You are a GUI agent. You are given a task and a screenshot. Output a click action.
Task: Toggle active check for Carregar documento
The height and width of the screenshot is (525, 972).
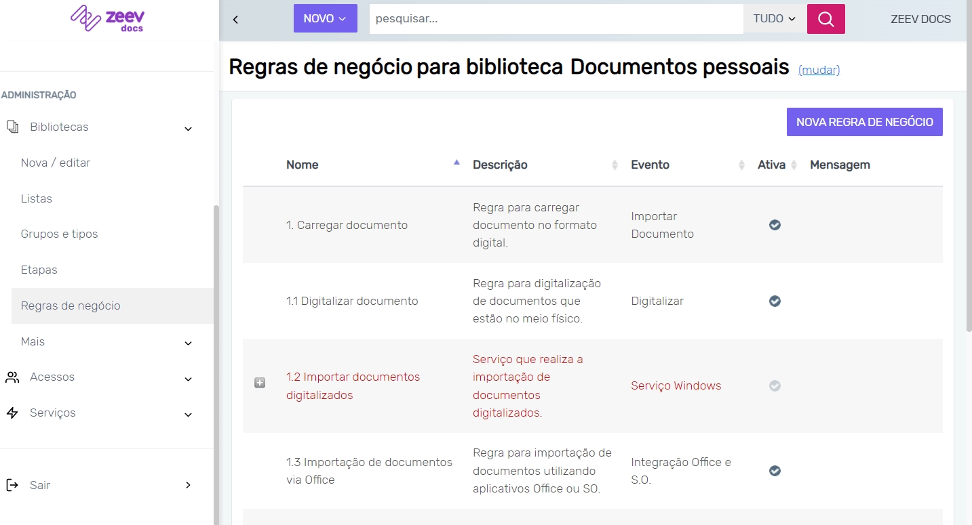[775, 225]
